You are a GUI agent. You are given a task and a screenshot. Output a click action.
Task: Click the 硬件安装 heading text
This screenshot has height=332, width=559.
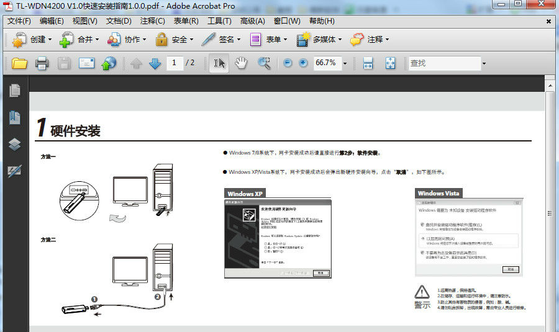[75, 131]
